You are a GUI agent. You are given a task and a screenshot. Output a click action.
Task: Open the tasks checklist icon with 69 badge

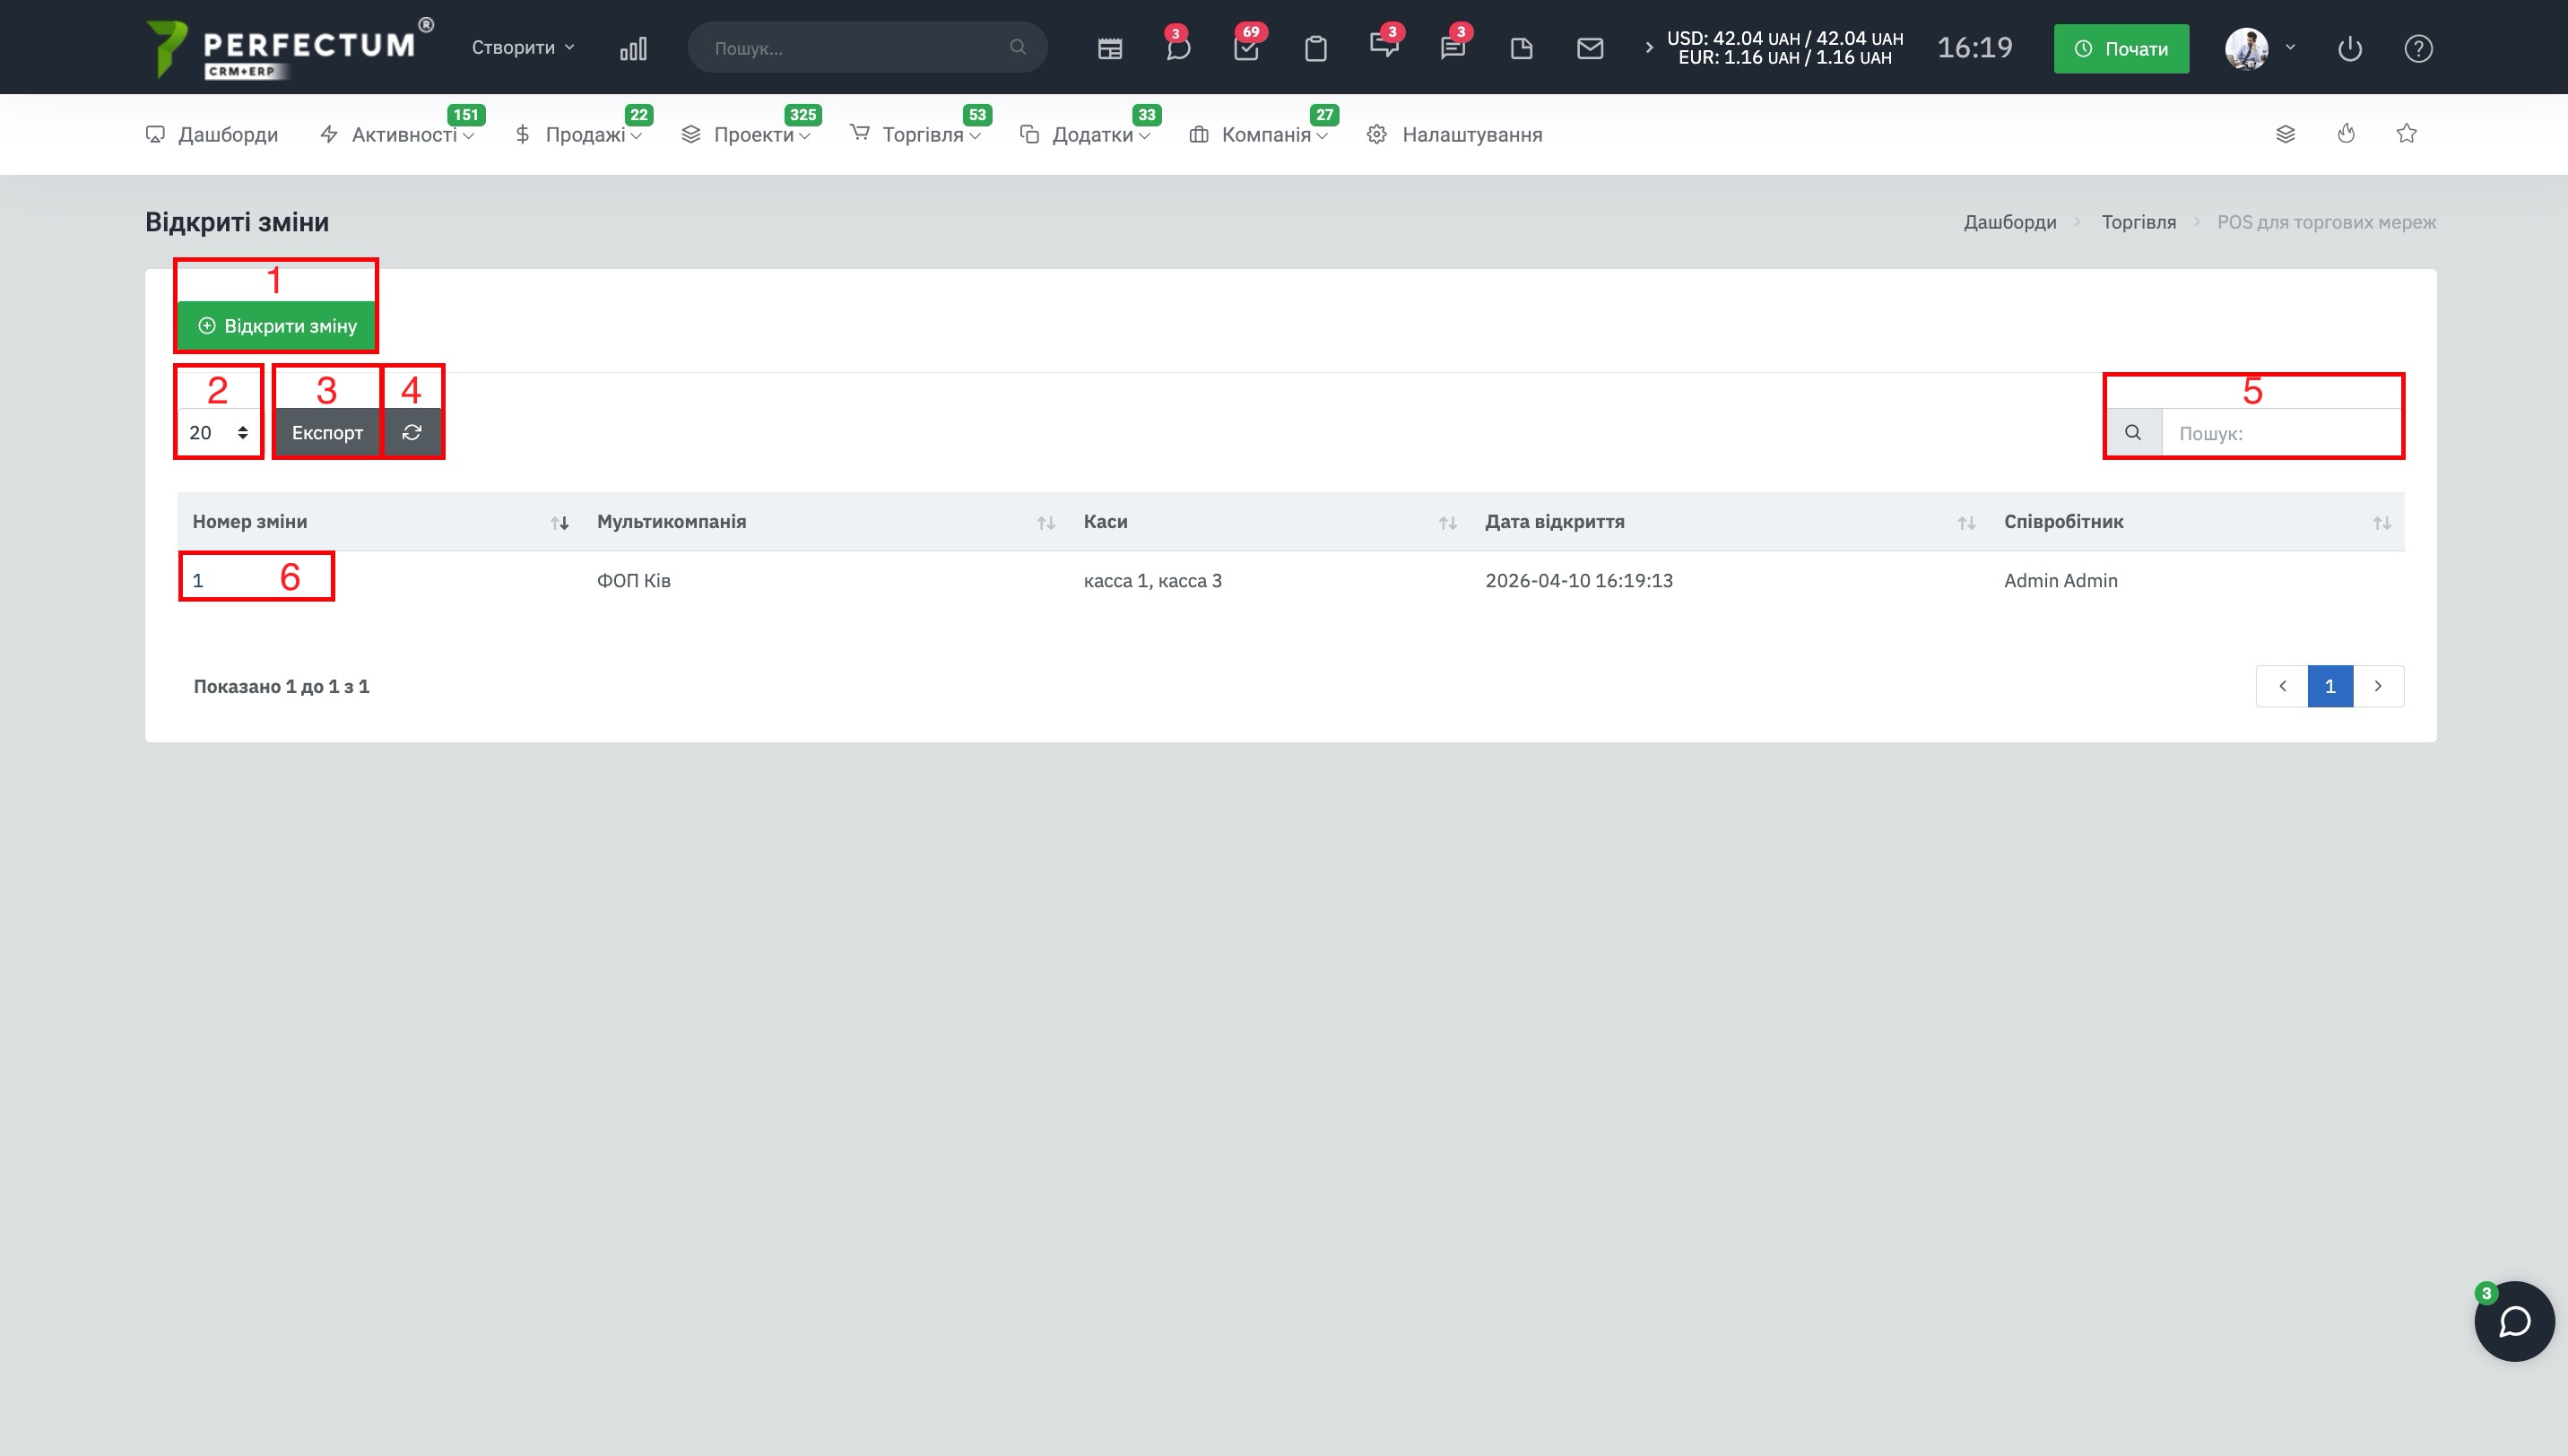pyautogui.click(x=1246, y=48)
